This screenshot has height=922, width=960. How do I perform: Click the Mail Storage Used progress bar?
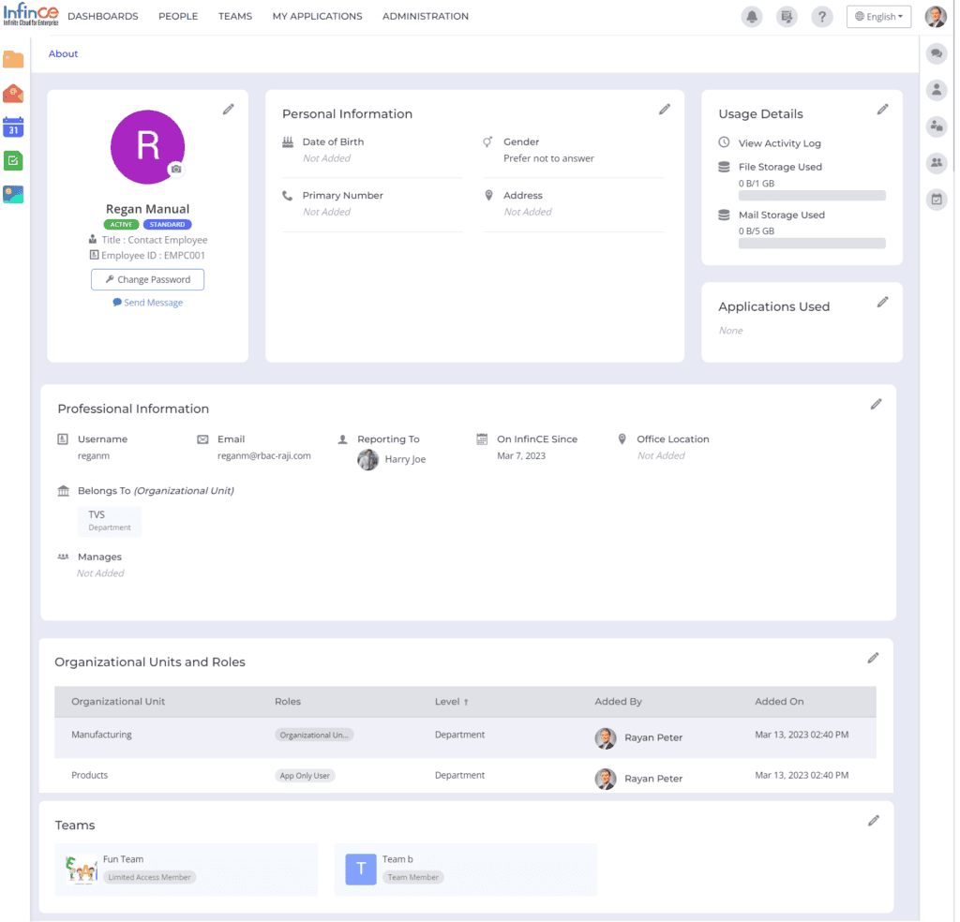tap(812, 244)
